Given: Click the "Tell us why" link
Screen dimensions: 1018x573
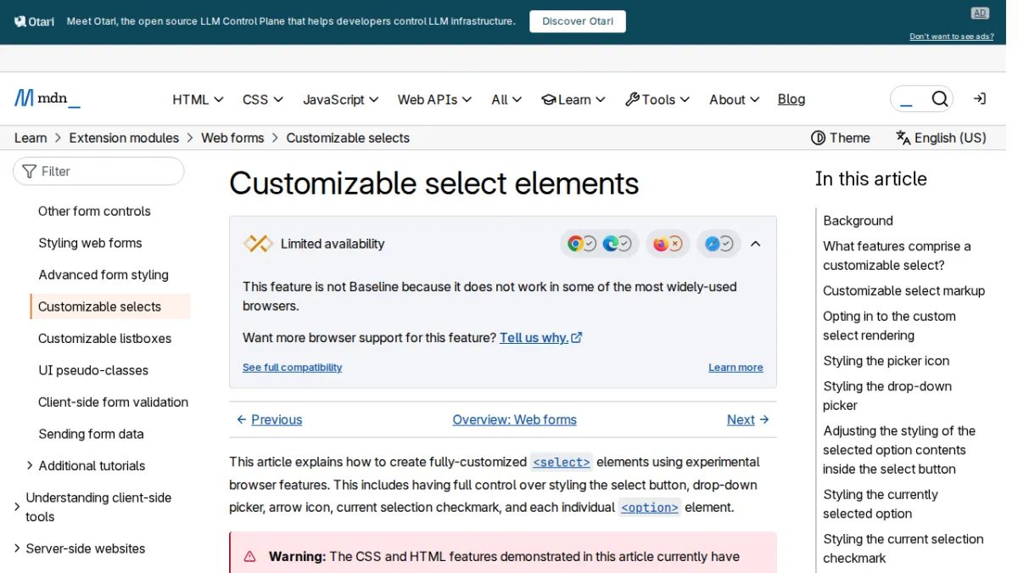Looking at the screenshot, I should [541, 338].
